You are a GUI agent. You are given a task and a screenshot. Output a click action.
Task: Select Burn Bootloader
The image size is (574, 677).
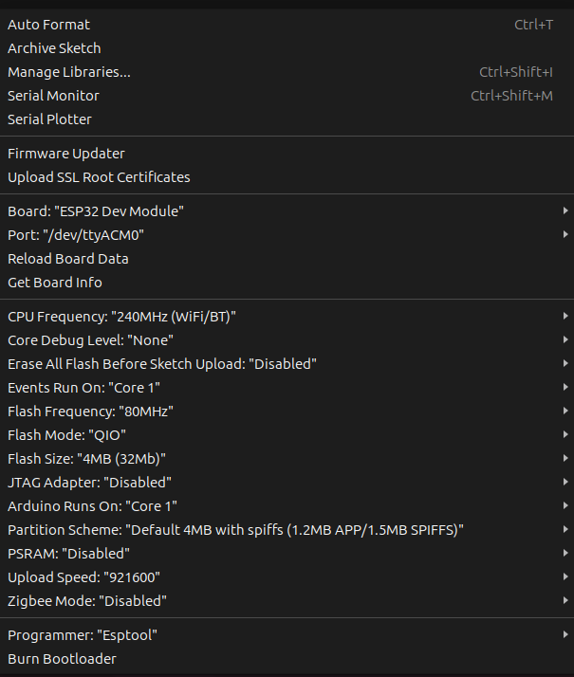[x=287, y=659]
